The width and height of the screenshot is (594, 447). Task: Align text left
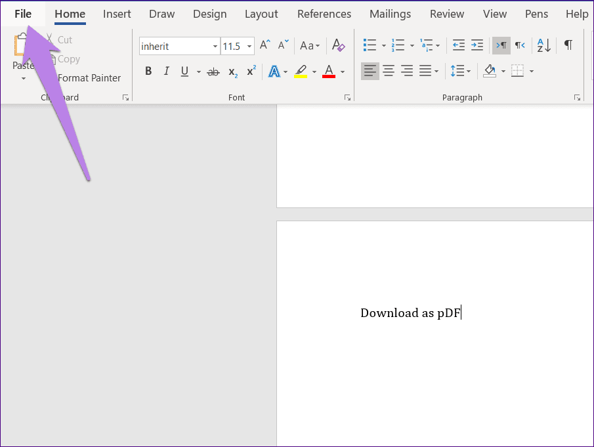[370, 71]
